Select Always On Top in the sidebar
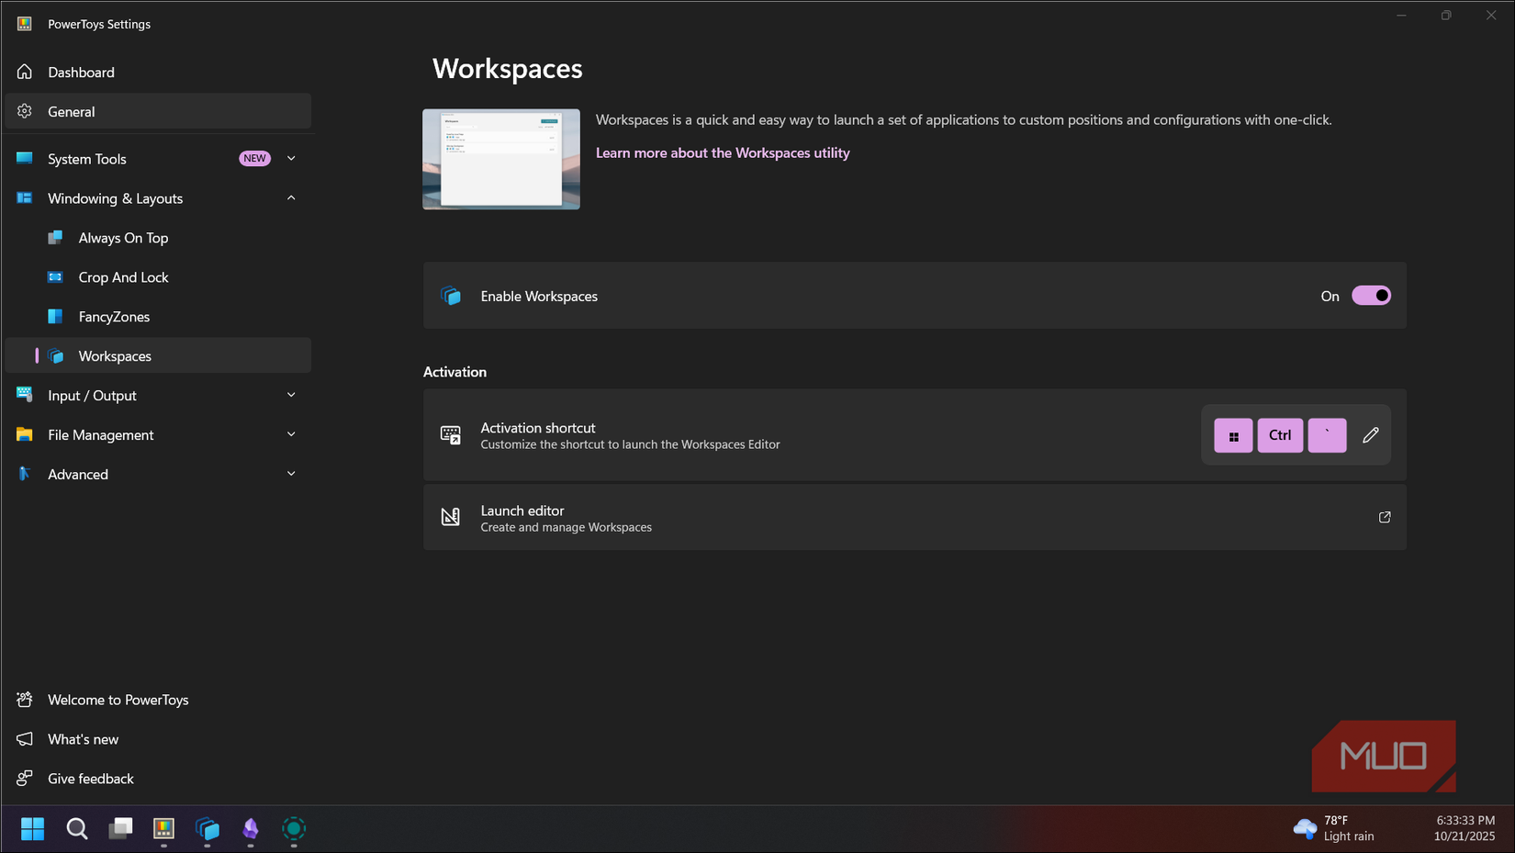This screenshot has height=853, width=1515. point(122,237)
